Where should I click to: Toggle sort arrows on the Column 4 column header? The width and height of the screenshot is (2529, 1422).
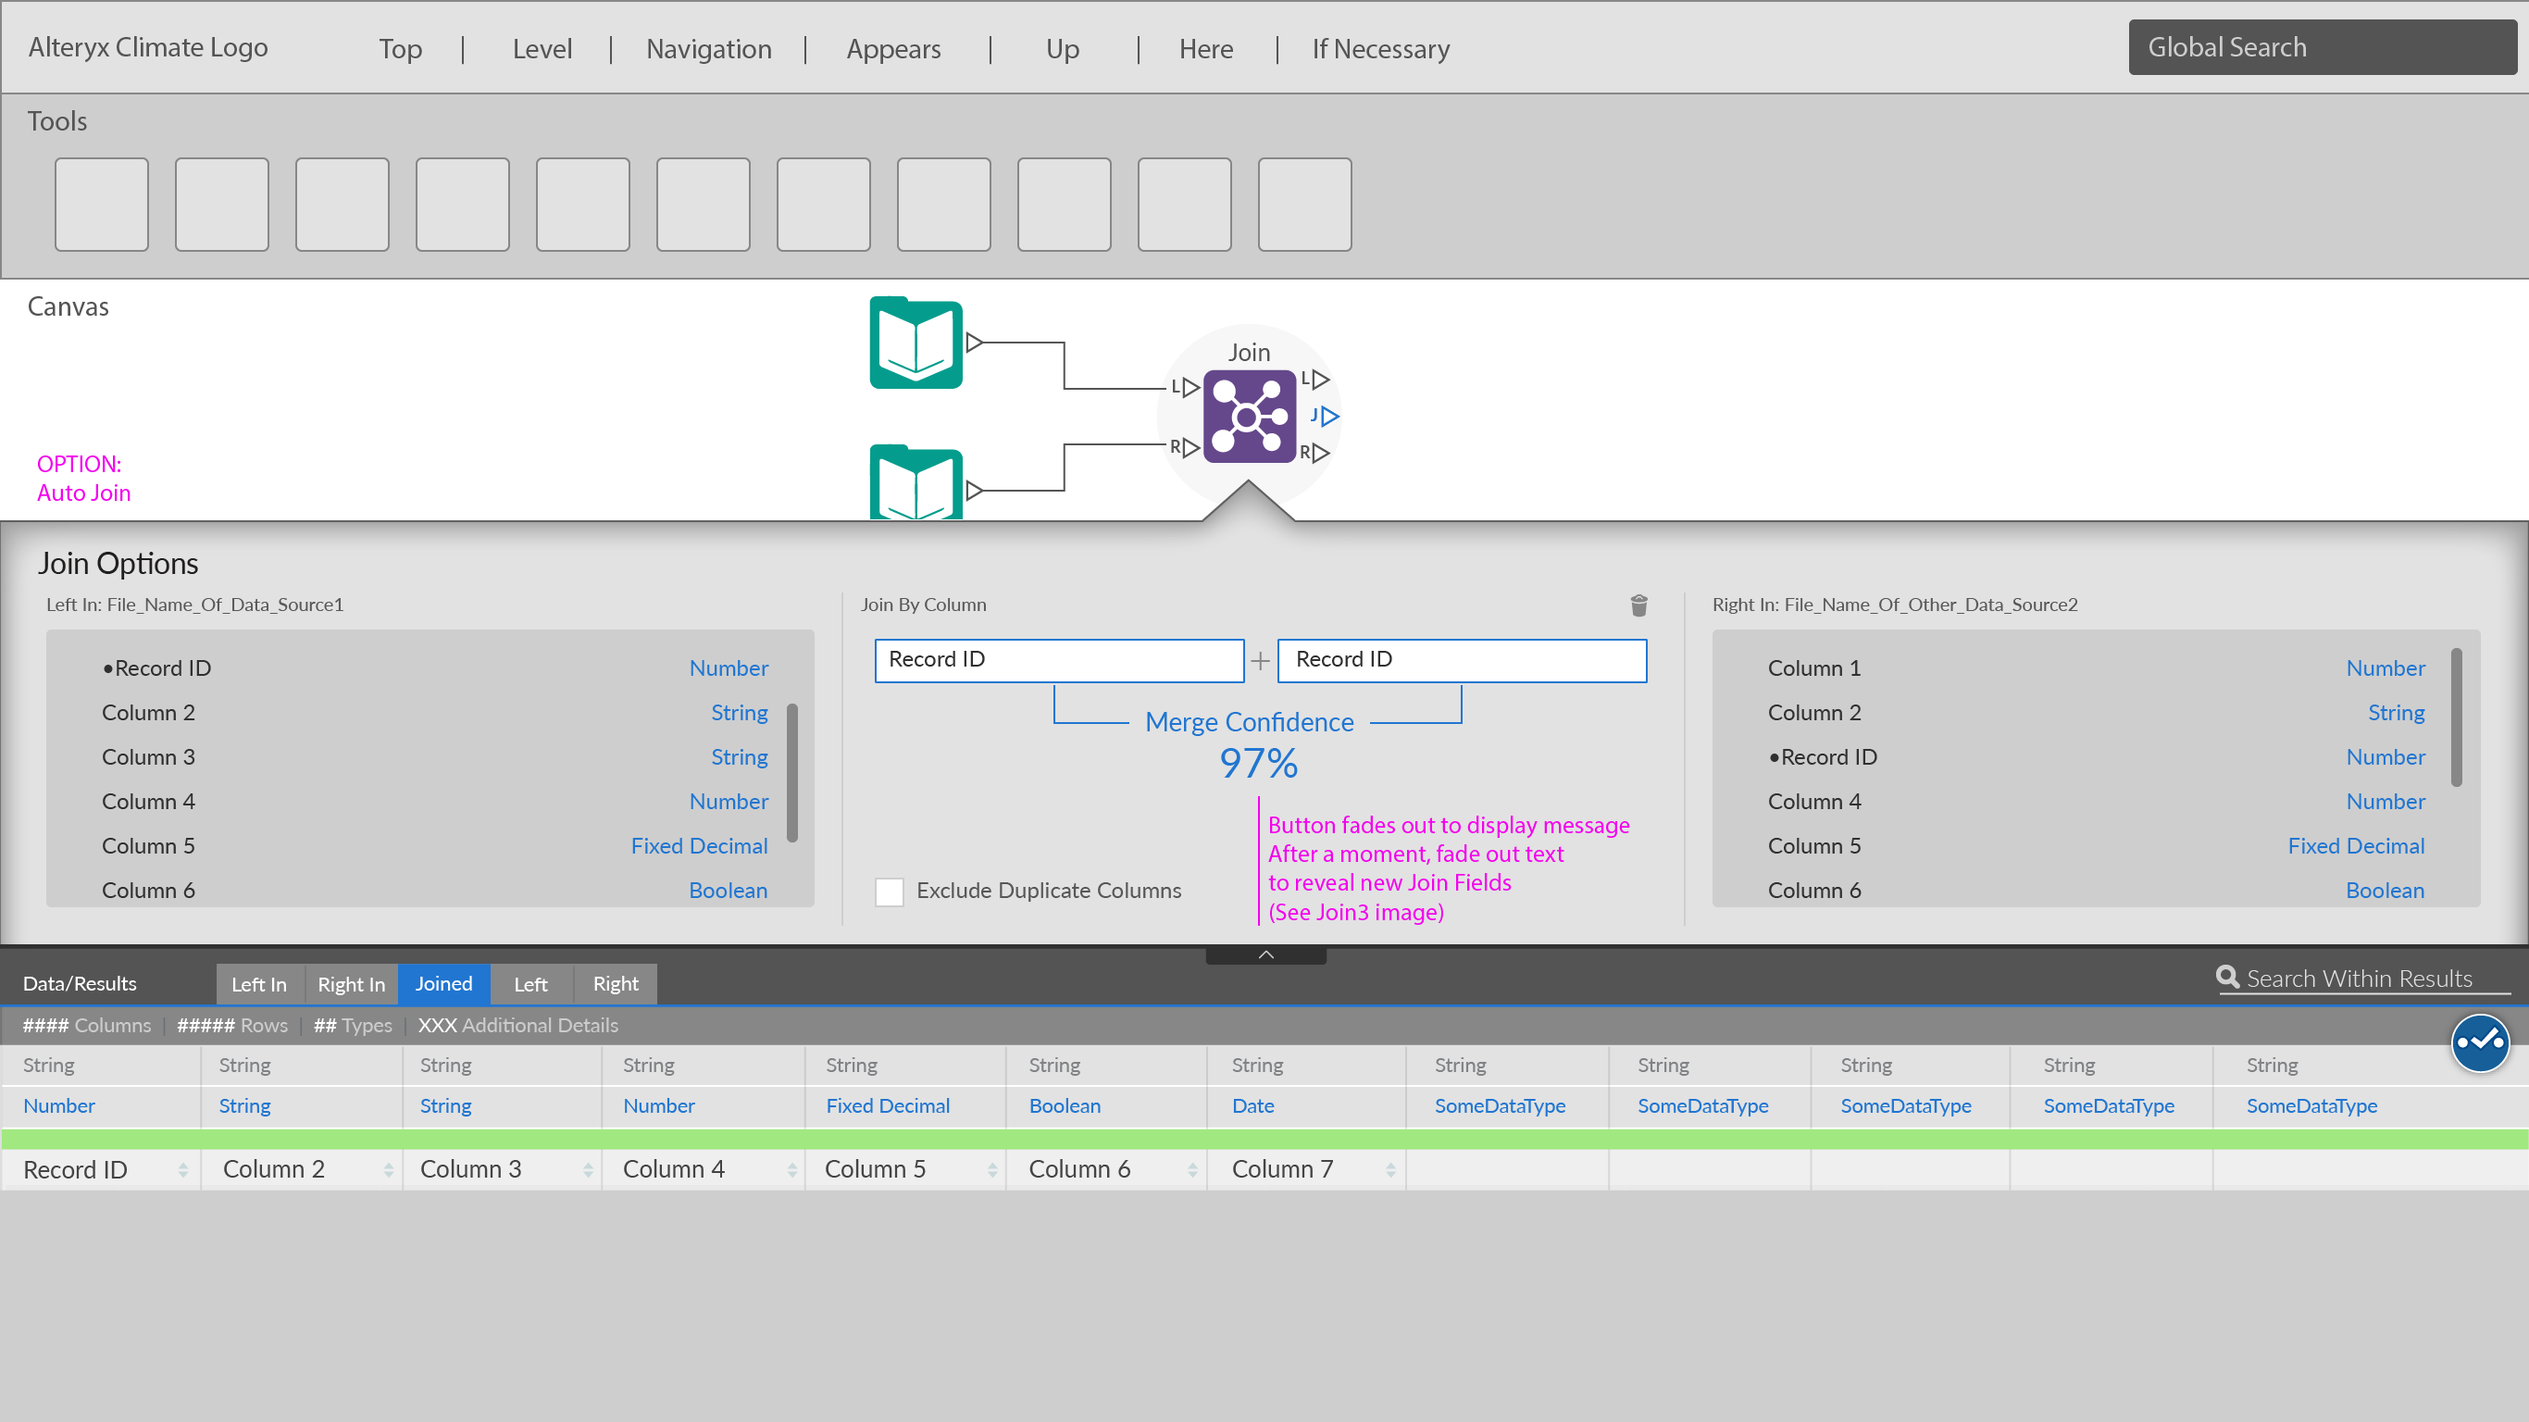[791, 1169]
